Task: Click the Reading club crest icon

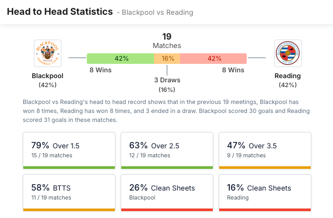Action: (287, 53)
